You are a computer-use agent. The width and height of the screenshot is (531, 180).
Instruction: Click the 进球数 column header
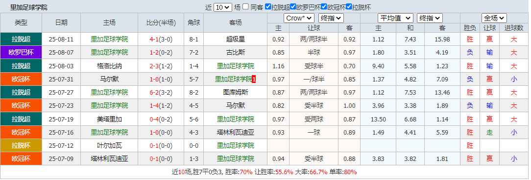click(514, 28)
